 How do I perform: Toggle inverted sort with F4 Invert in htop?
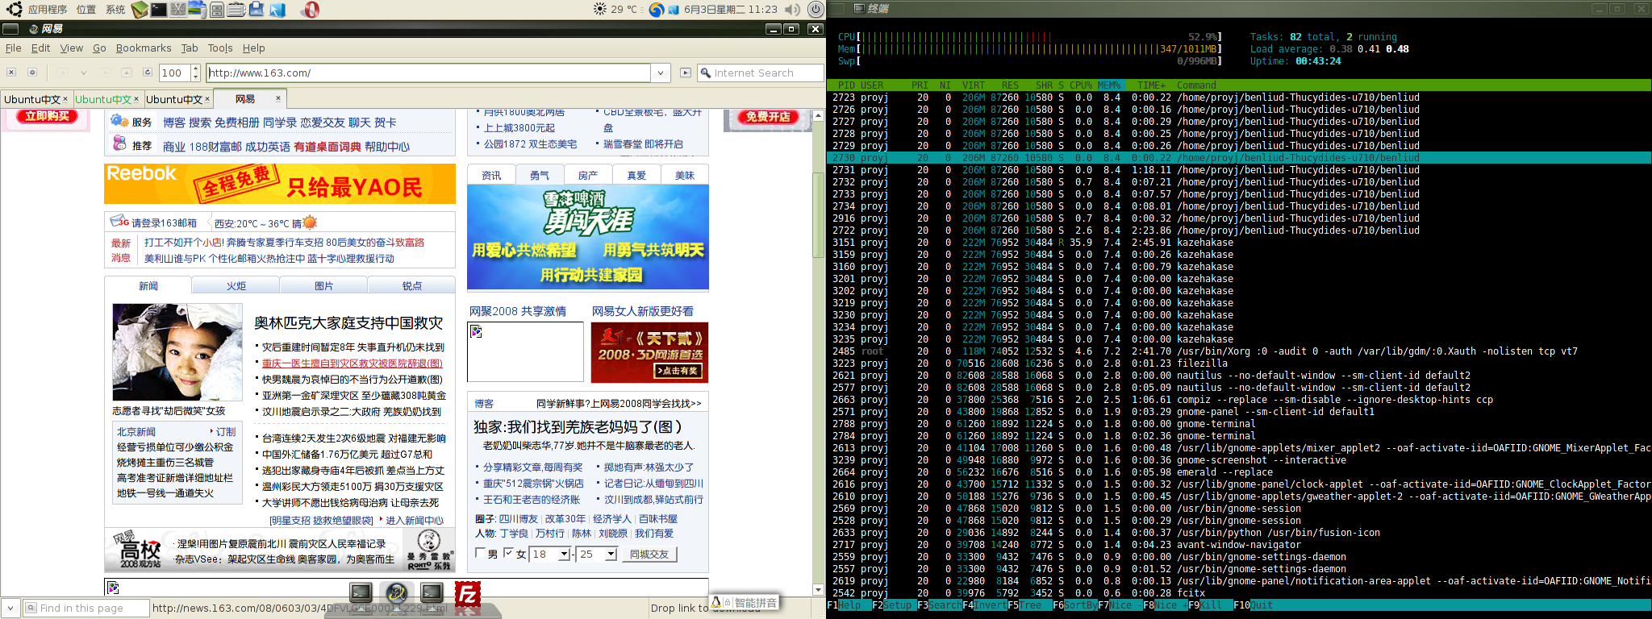(x=985, y=605)
